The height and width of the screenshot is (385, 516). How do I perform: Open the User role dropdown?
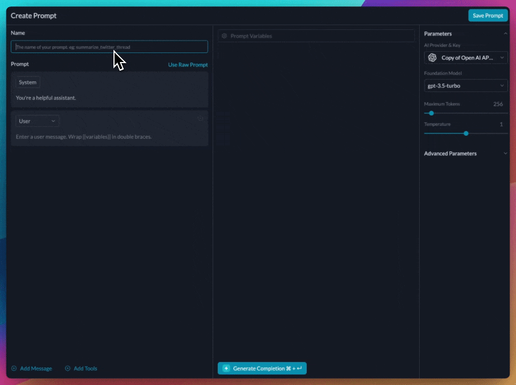point(37,121)
